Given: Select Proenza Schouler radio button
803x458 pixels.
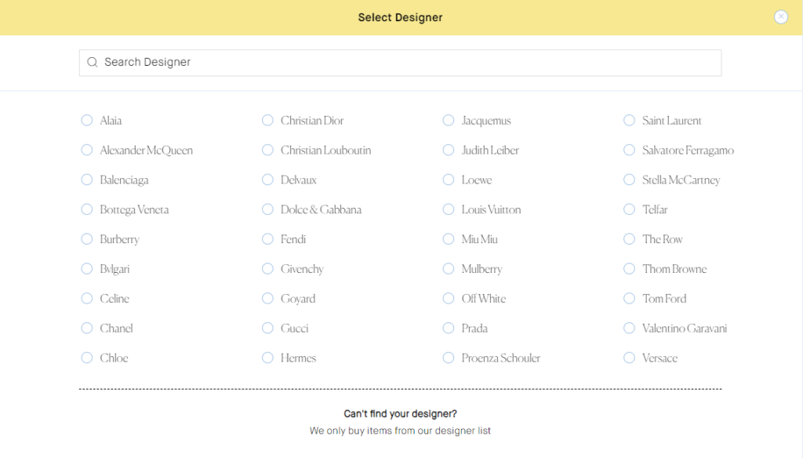Looking at the screenshot, I should pos(449,358).
